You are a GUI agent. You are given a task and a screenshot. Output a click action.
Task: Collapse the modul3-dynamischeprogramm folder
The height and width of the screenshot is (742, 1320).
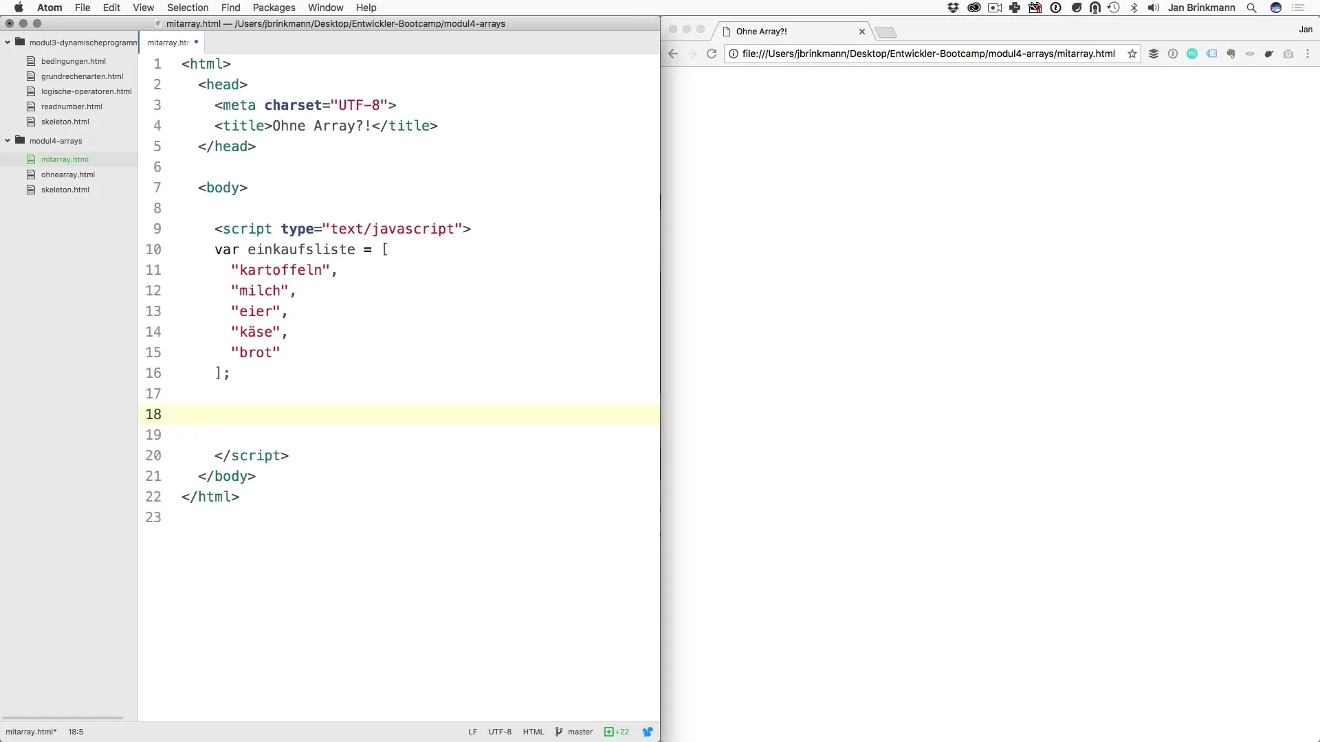point(8,43)
